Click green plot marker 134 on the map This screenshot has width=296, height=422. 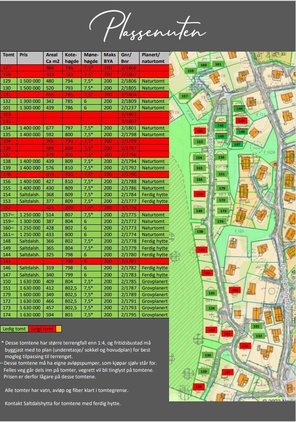tap(212, 308)
